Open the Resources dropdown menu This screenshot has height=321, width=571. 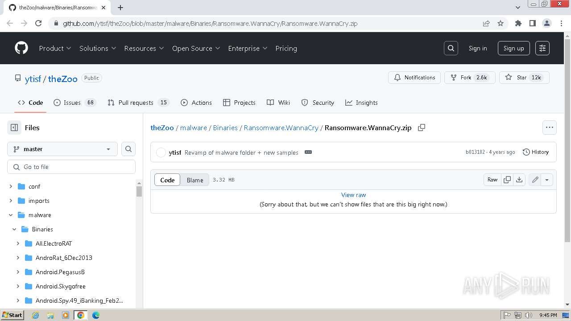point(144,48)
